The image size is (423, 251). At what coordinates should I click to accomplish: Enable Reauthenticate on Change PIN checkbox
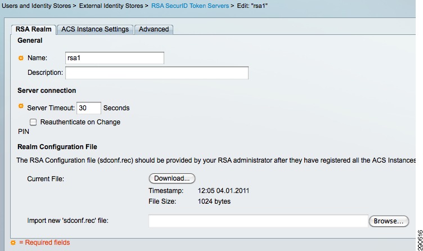[33, 122]
